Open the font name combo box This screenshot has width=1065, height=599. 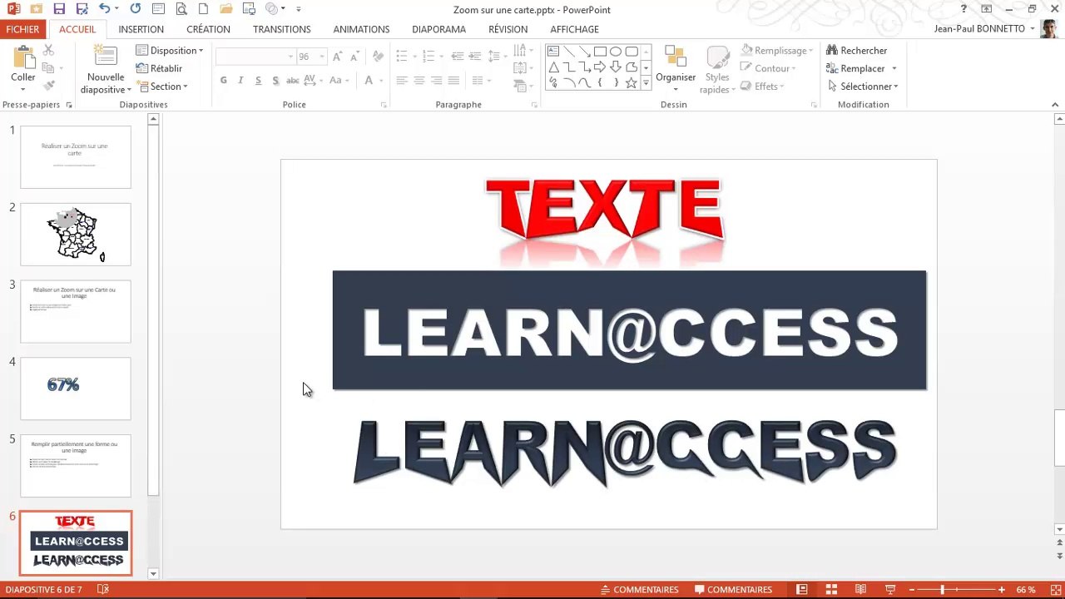coord(255,57)
